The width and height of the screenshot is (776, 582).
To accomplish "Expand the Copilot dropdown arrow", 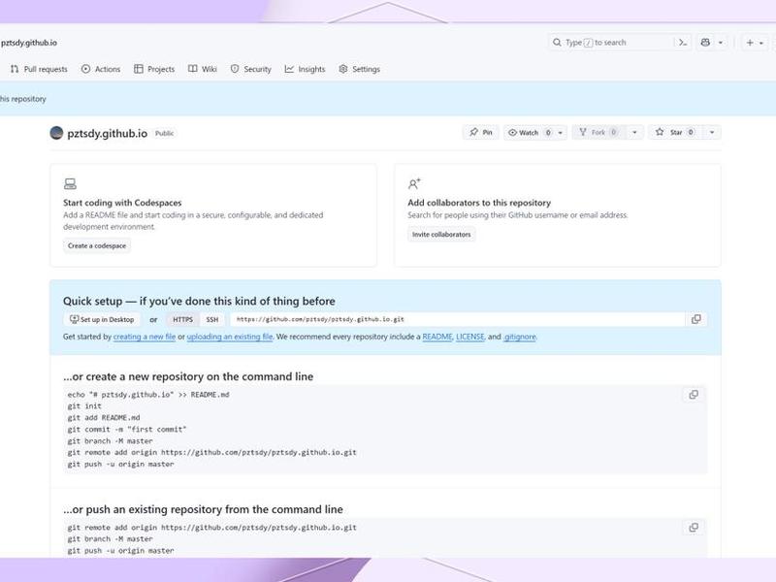I will point(721,43).
